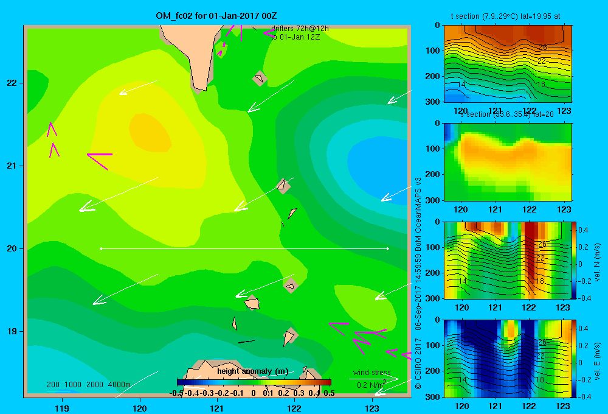Click the longitude 121 tick label on main map
This screenshot has width=608, height=414.
click(217, 408)
